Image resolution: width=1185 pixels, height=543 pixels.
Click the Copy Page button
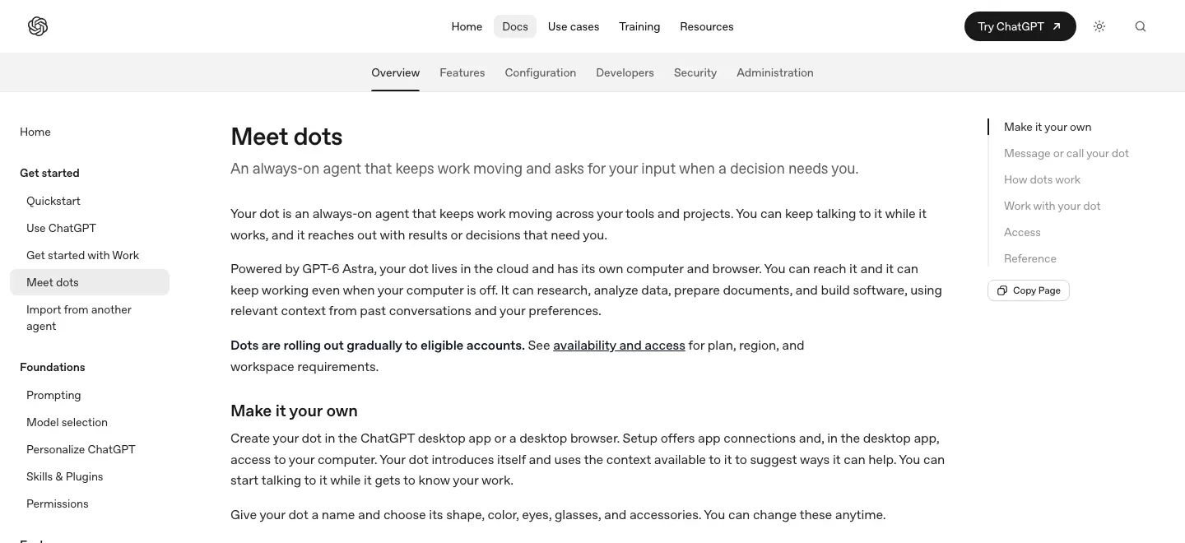[1029, 290]
